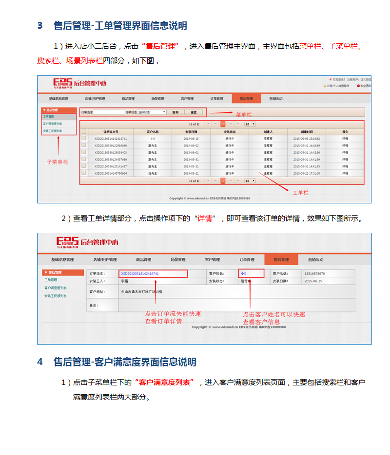Open 详情 for order XSD20150530123093403
Viewport: 390px width, 455px height.
tap(345, 153)
